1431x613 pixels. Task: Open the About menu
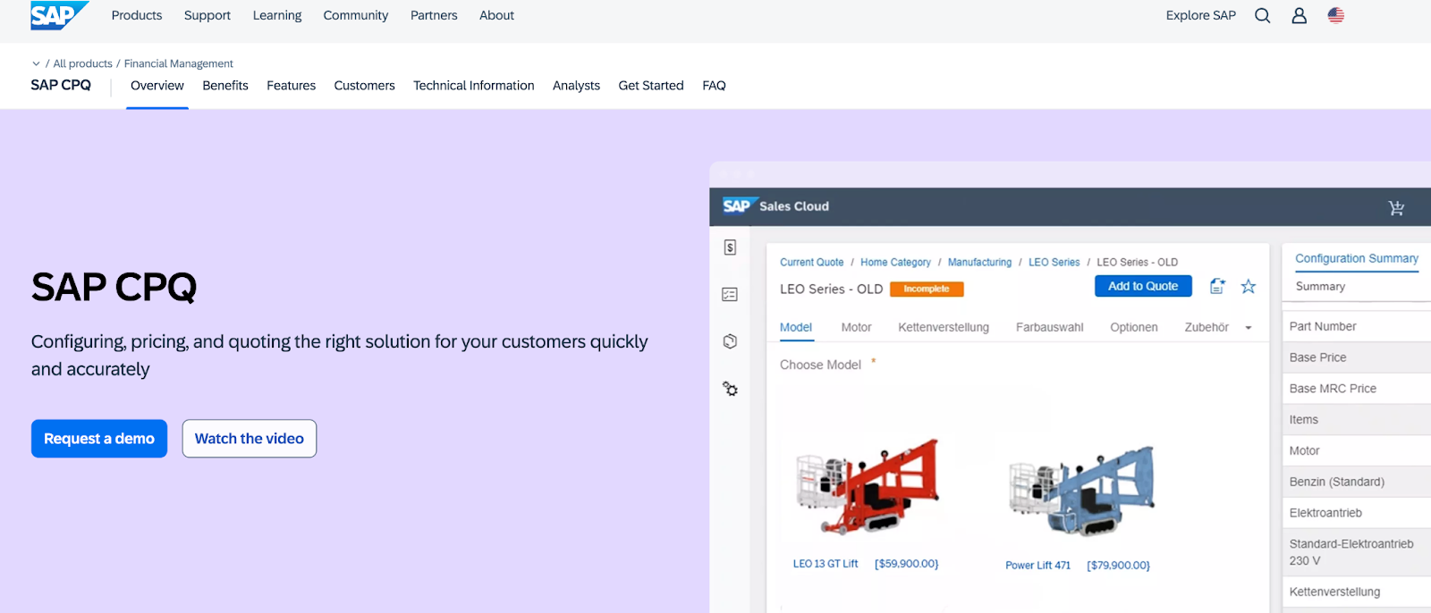[x=496, y=15]
